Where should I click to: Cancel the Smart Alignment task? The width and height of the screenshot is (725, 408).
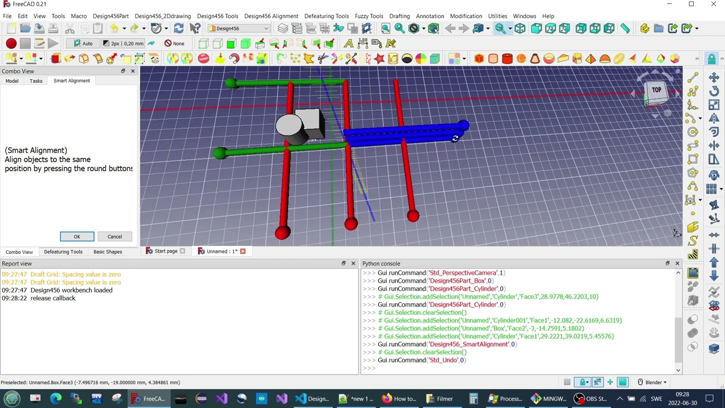click(114, 237)
